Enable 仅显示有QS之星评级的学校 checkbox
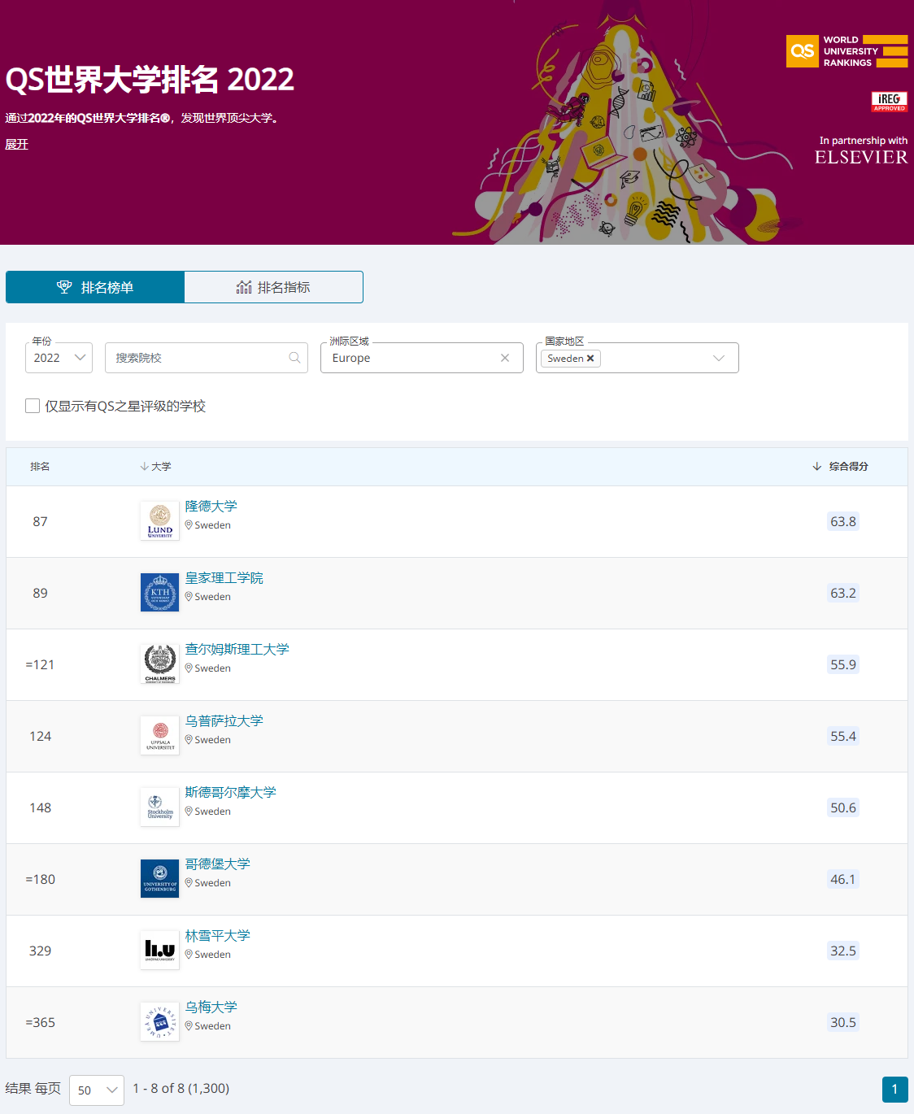The height and width of the screenshot is (1114, 914). click(33, 406)
